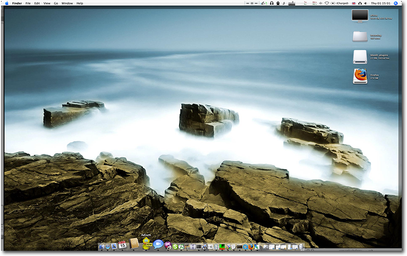Image resolution: width=407 pixels, height=256 pixels.
Task: Open the Go menu
Action: click(56, 3)
